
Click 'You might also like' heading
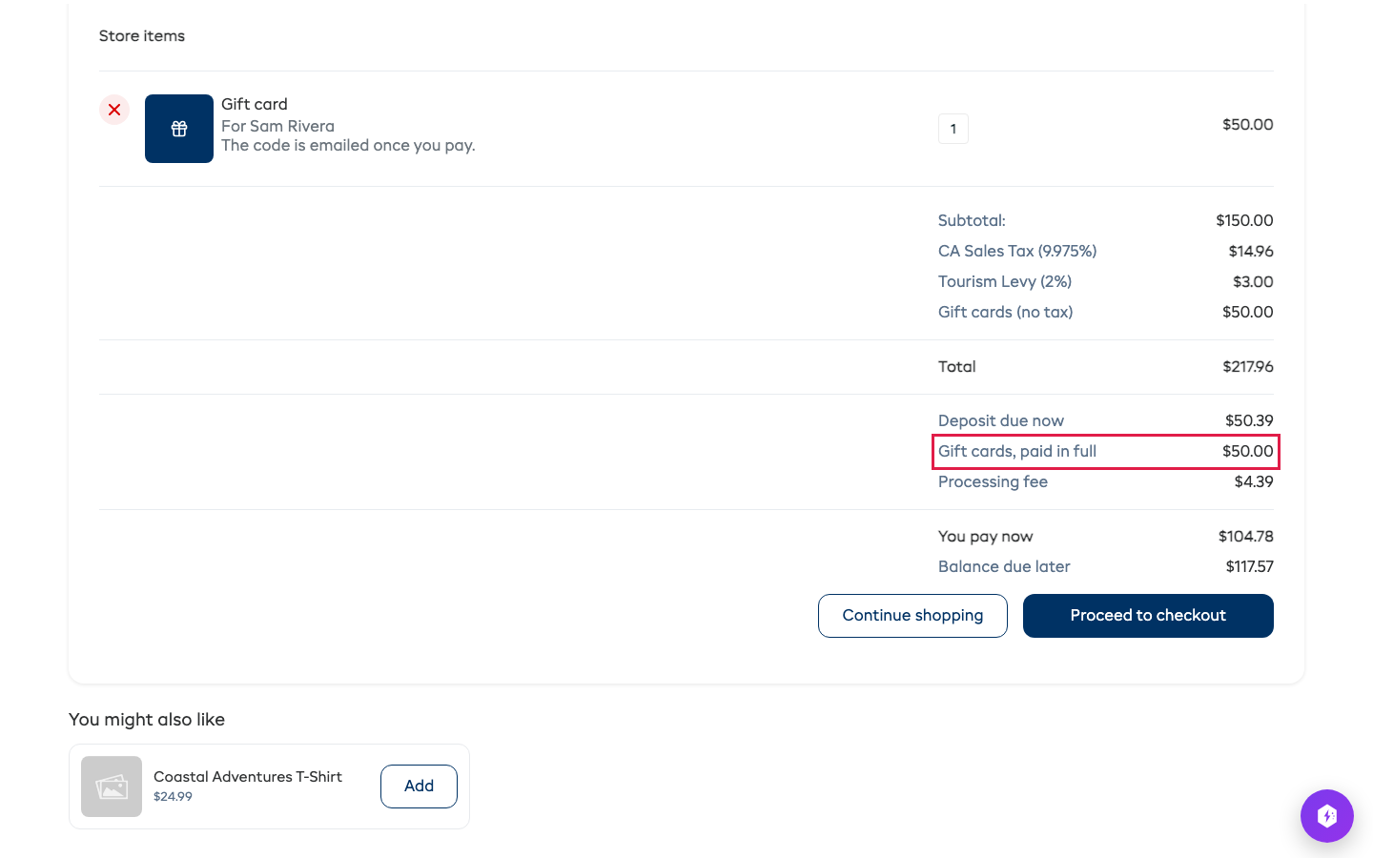pos(147,720)
